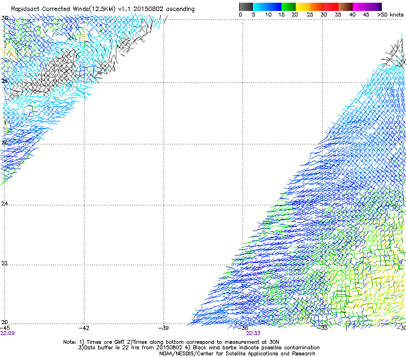This screenshot has height=357, width=406.
Task: Click the note line '3)Data buffer is 22 hrs'
Action: tap(199, 348)
